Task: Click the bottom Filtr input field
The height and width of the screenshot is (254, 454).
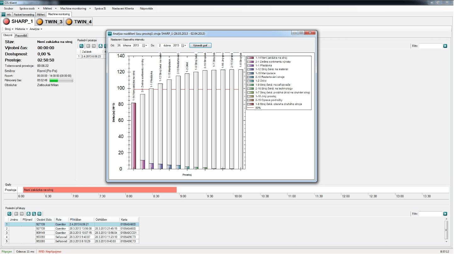Action: tap(430, 214)
